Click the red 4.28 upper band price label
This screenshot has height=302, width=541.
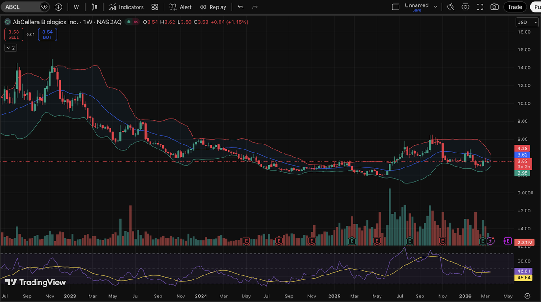coord(523,148)
